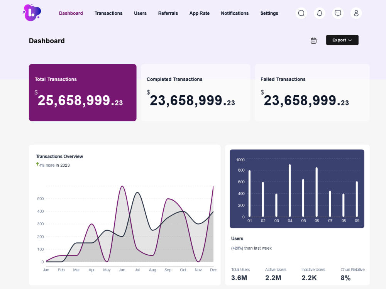Open the Referrals nav item
The width and height of the screenshot is (386, 289).
click(x=168, y=13)
